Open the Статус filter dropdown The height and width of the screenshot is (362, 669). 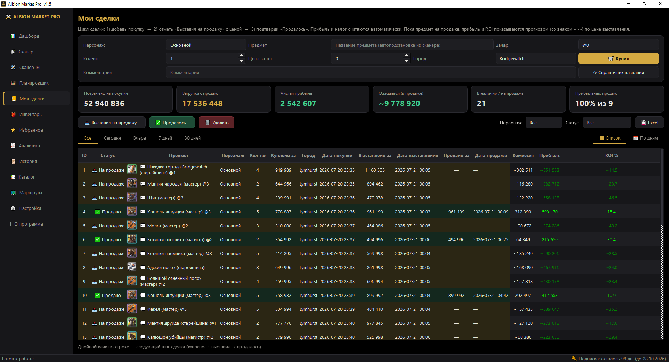607,123
